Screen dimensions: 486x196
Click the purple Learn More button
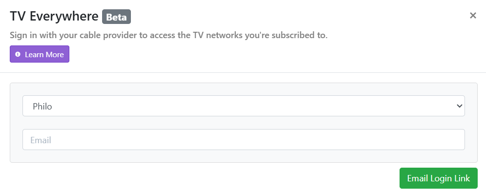[x=40, y=54]
